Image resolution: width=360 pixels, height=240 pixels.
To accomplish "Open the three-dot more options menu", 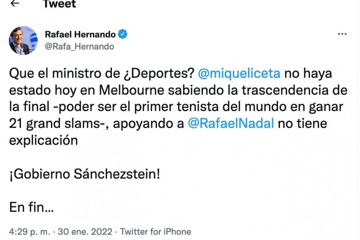I will pyautogui.click(x=342, y=34).
